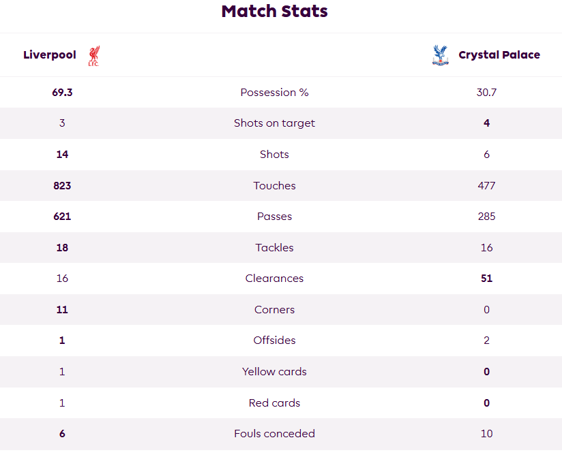Click Liverpool's possession value 69.3

(62, 93)
